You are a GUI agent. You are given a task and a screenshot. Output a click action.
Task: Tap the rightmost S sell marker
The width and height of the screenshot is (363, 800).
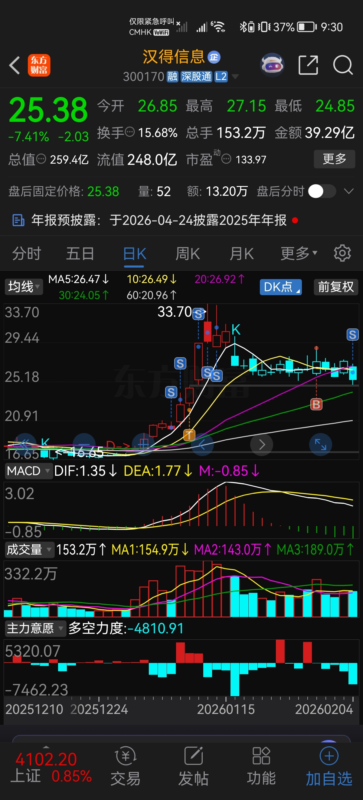(352, 335)
